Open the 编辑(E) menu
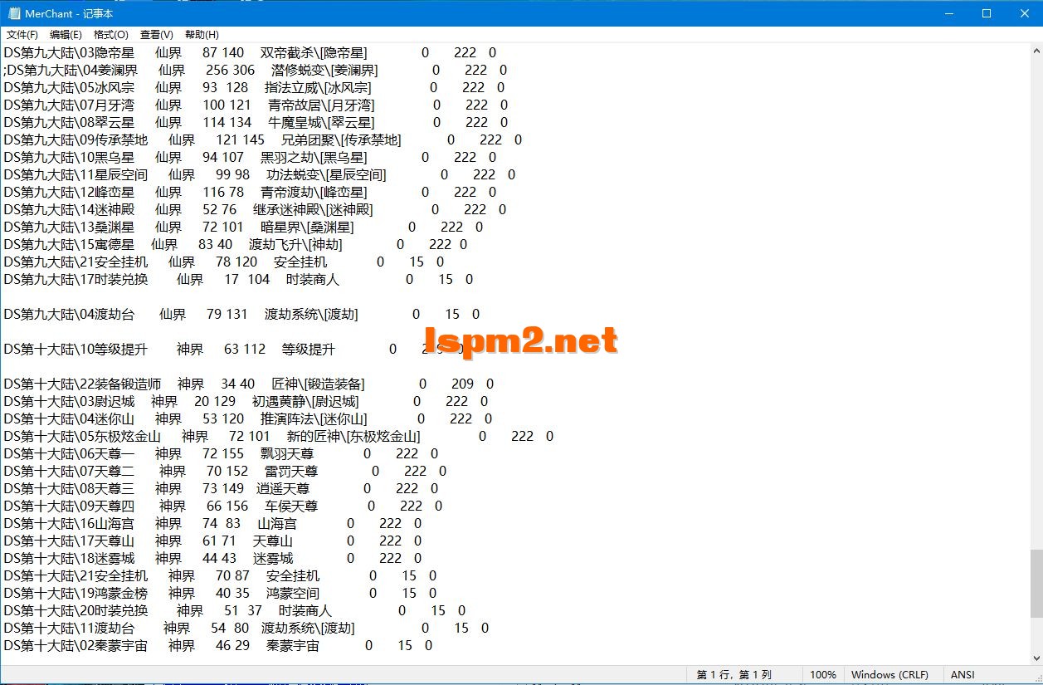This screenshot has width=1043, height=685. tap(66, 34)
